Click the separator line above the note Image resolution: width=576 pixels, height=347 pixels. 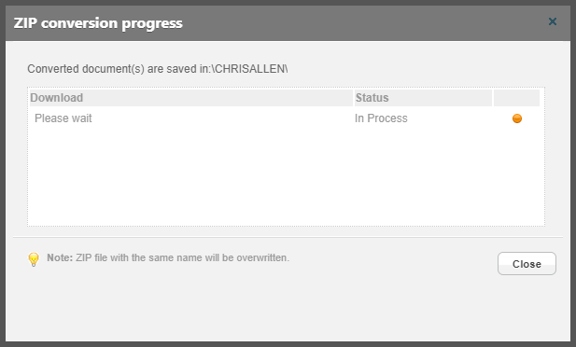tap(288, 237)
